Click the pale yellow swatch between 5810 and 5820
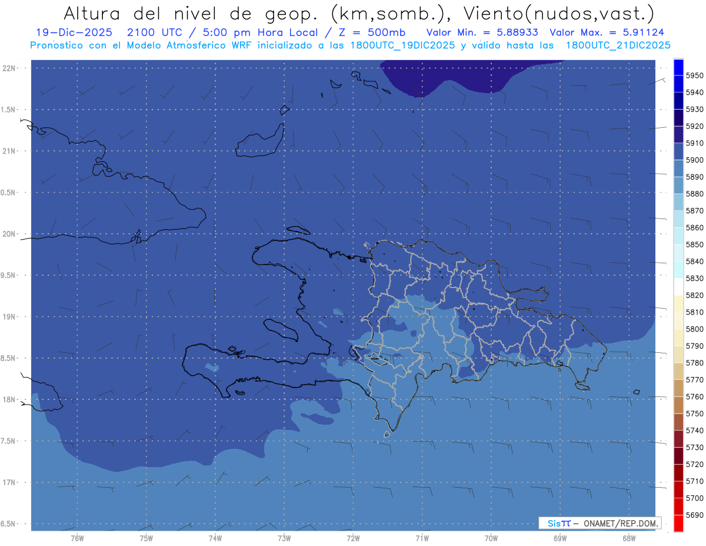The image size is (706, 546). click(x=678, y=303)
